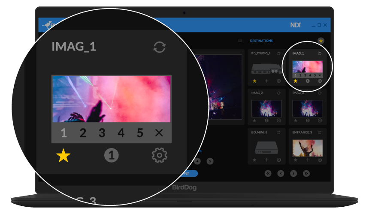Select slot 4 under the enlarged IMAG_1 thumbnail
This screenshot has height=214, width=369.
pyautogui.click(x=121, y=133)
